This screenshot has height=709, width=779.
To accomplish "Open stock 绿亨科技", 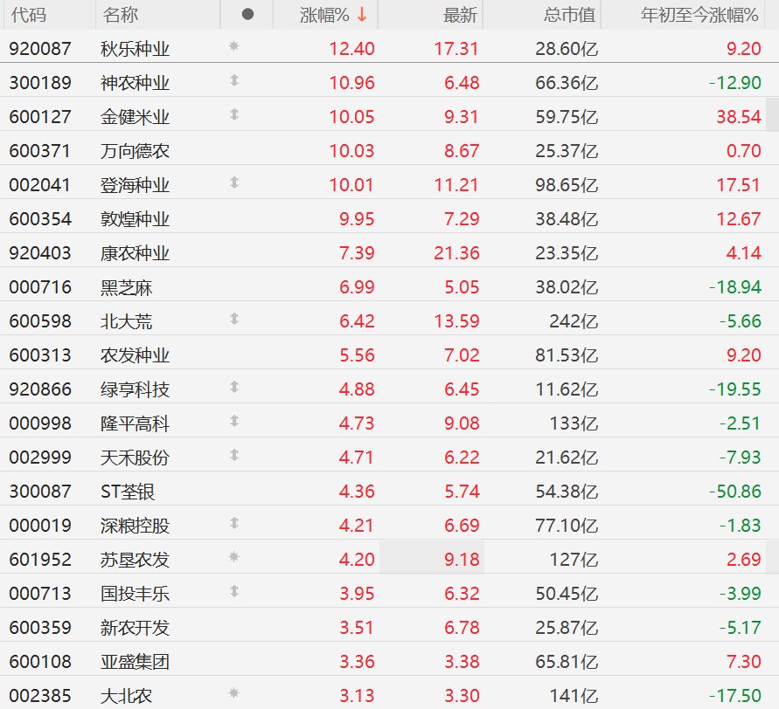I will pos(136,389).
